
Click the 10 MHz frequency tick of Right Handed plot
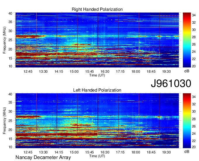point(10,66)
